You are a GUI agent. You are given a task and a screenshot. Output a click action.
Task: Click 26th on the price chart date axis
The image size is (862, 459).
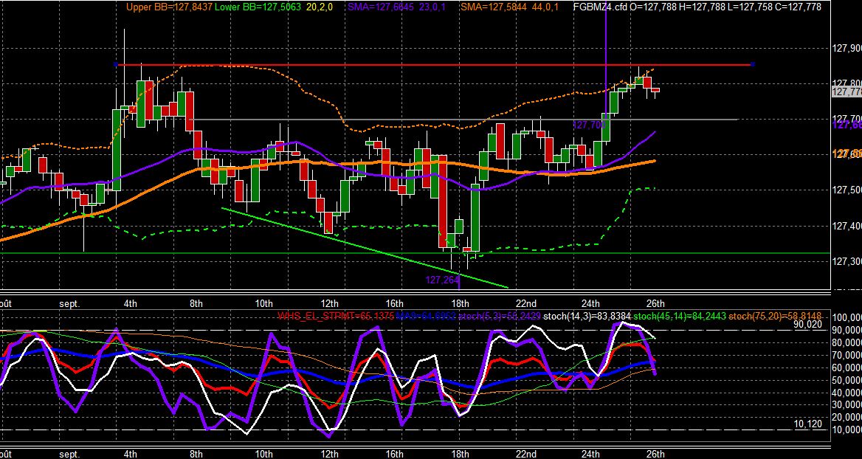655,303
